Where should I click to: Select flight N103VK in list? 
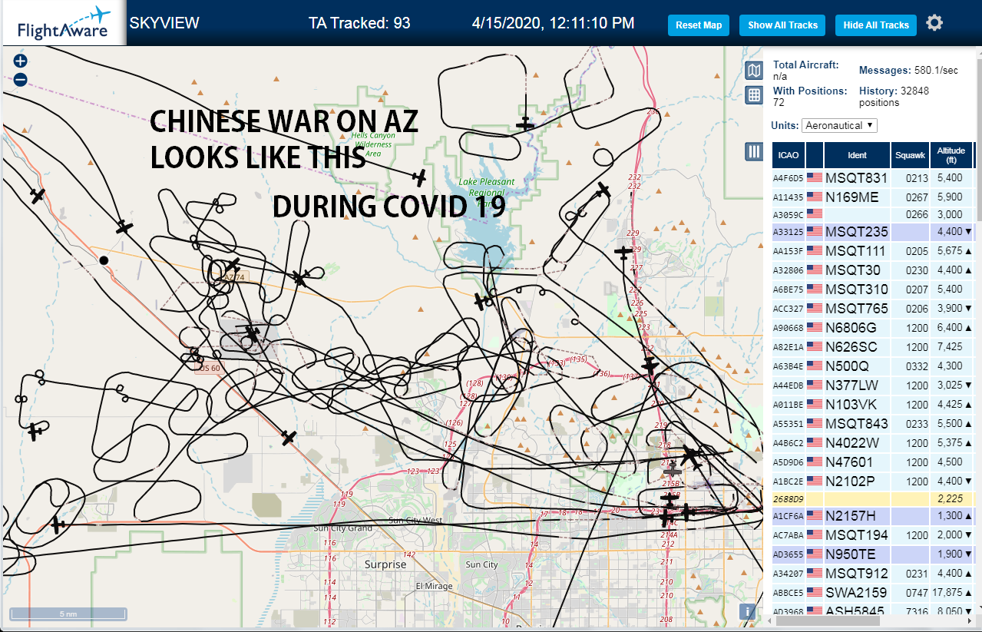click(873, 405)
